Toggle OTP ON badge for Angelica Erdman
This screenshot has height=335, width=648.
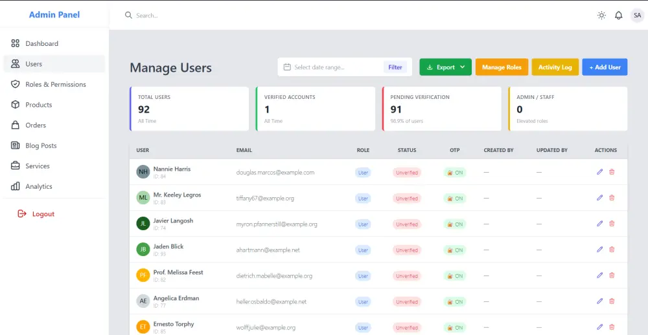point(455,302)
